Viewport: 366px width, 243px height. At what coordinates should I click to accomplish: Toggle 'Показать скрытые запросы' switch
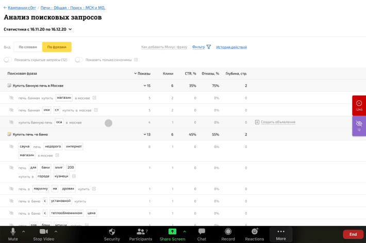click(x=8, y=60)
